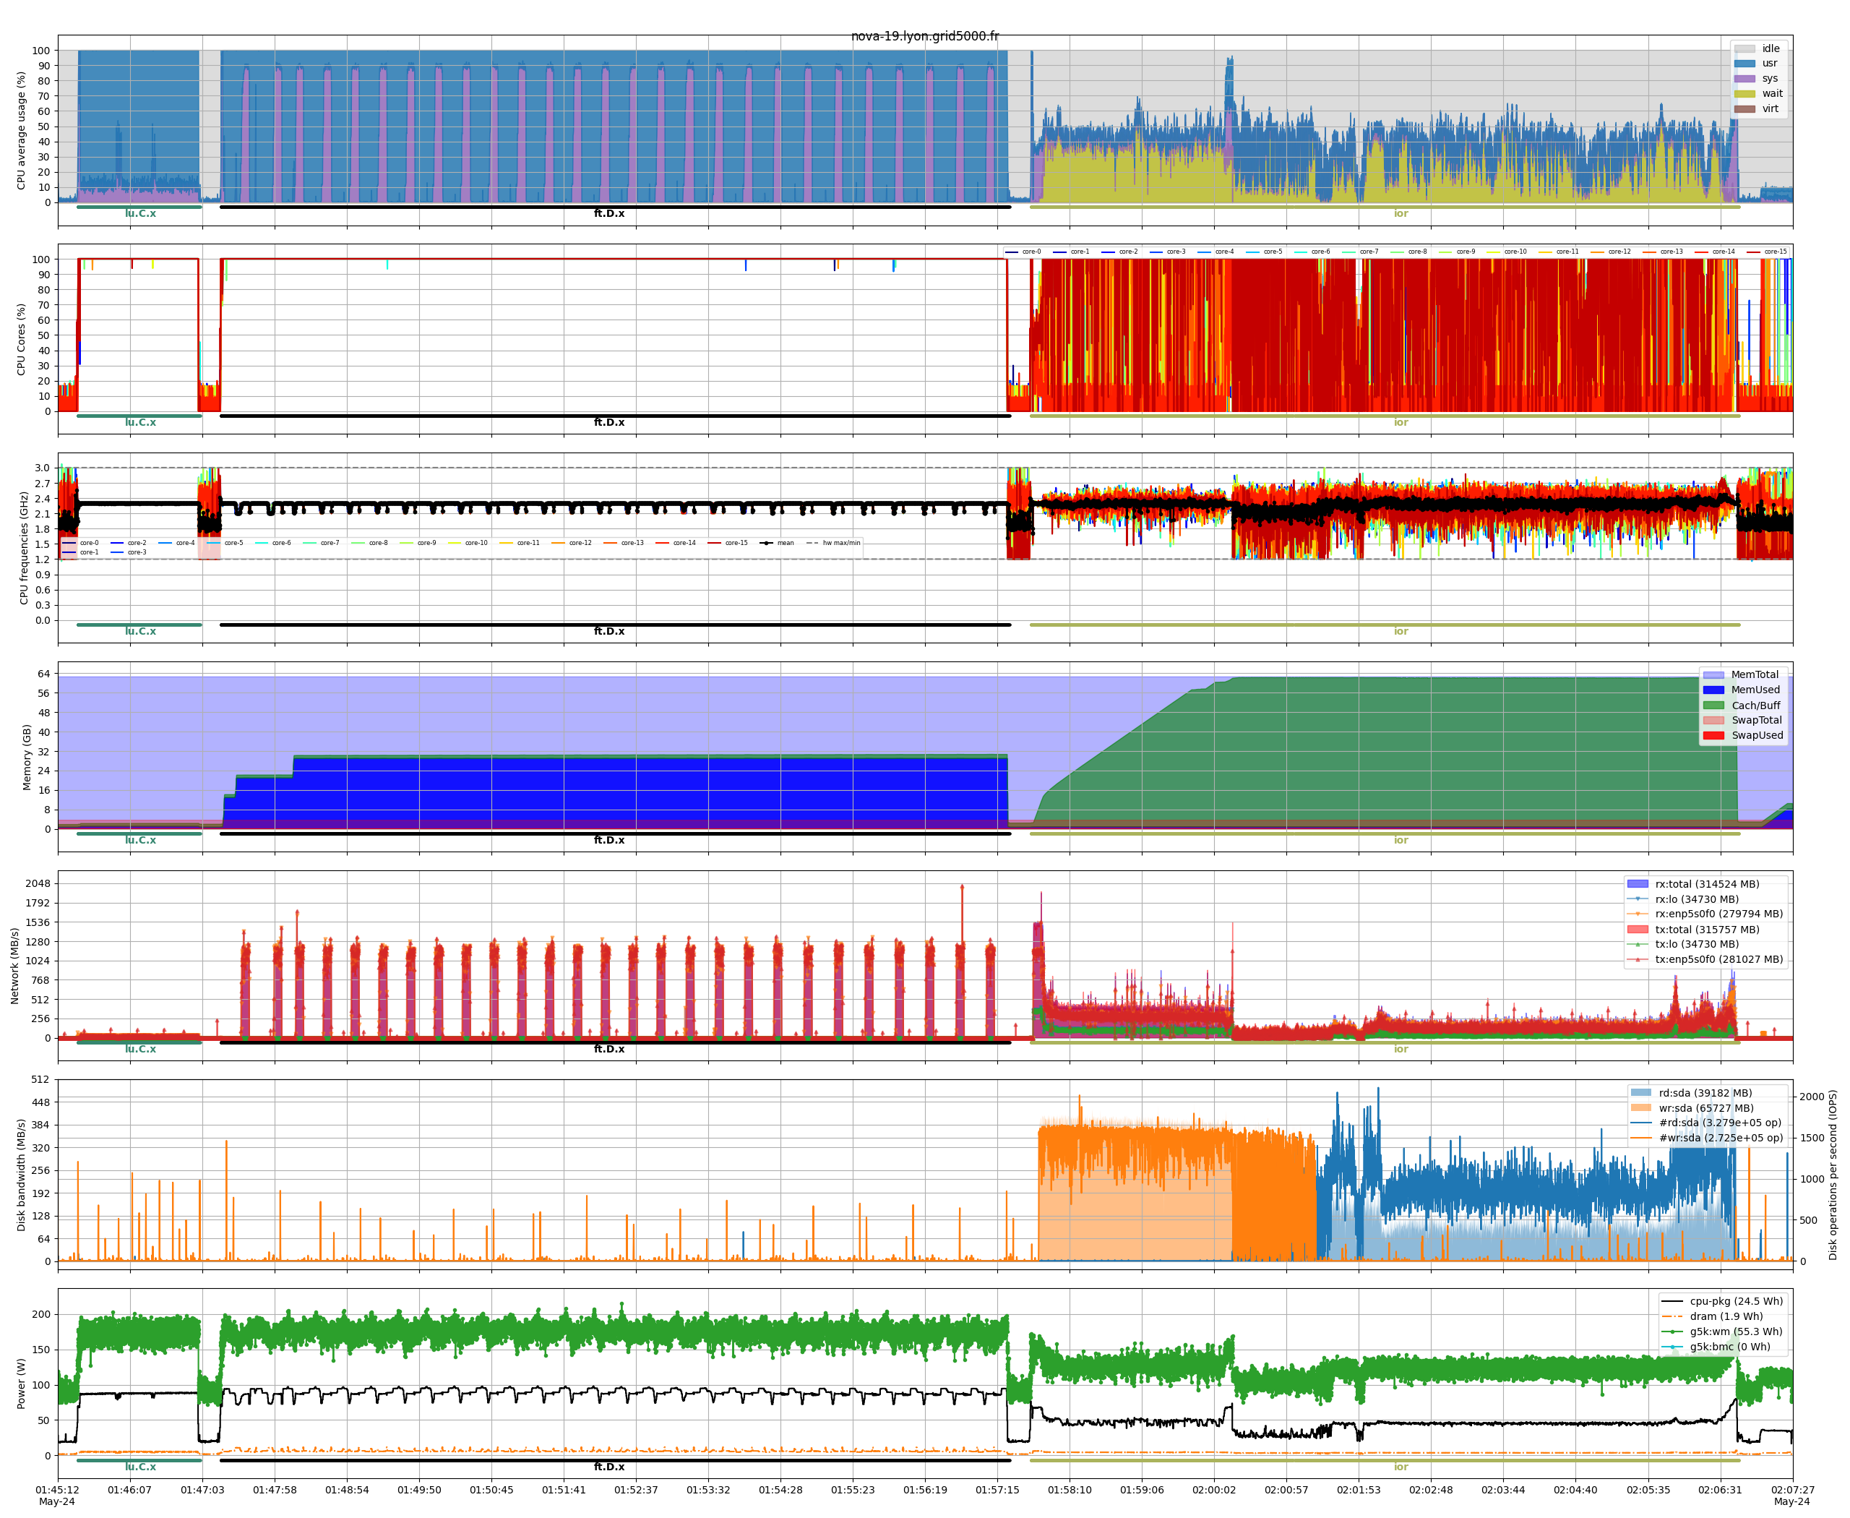1850x1518 pixels.
Task: Pick the yellow "wait" legend swatch
Action: 1744,93
